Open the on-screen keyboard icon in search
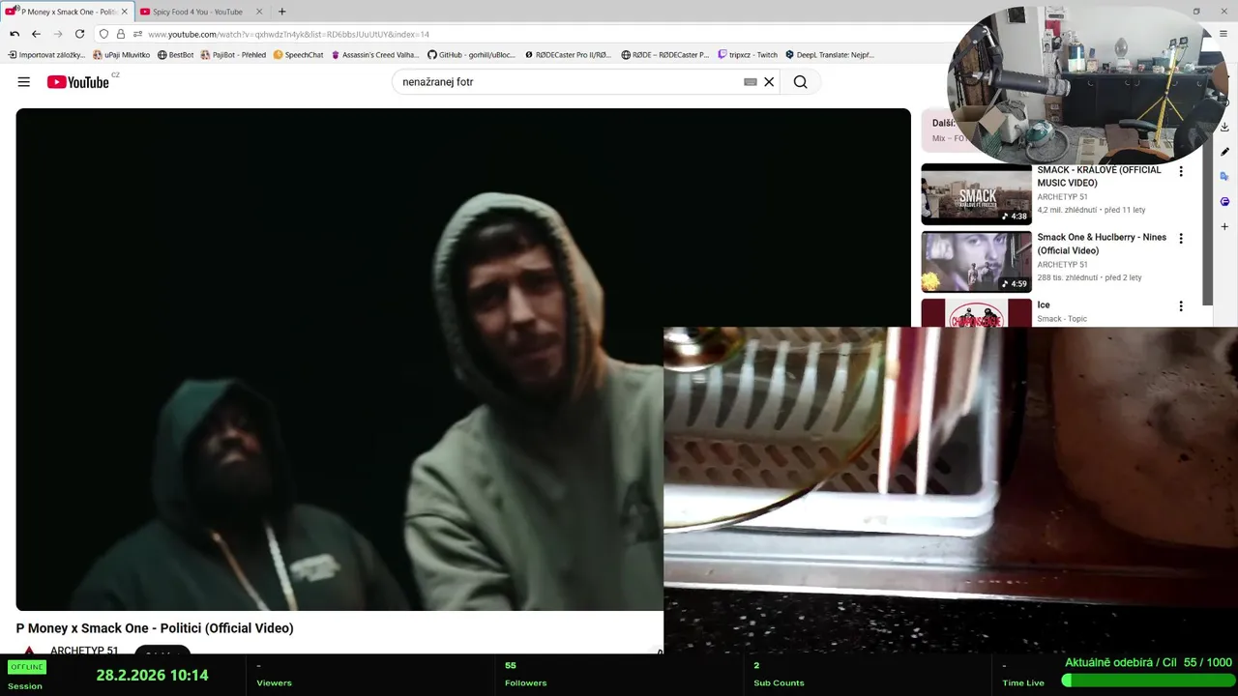The height and width of the screenshot is (696, 1238). pyautogui.click(x=750, y=82)
